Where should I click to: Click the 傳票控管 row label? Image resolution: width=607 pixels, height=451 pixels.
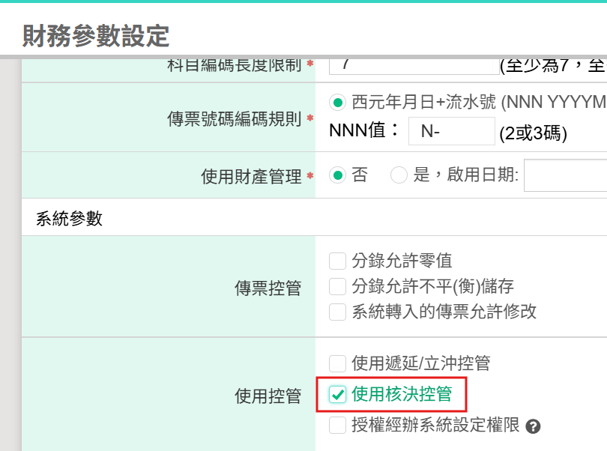(x=268, y=288)
